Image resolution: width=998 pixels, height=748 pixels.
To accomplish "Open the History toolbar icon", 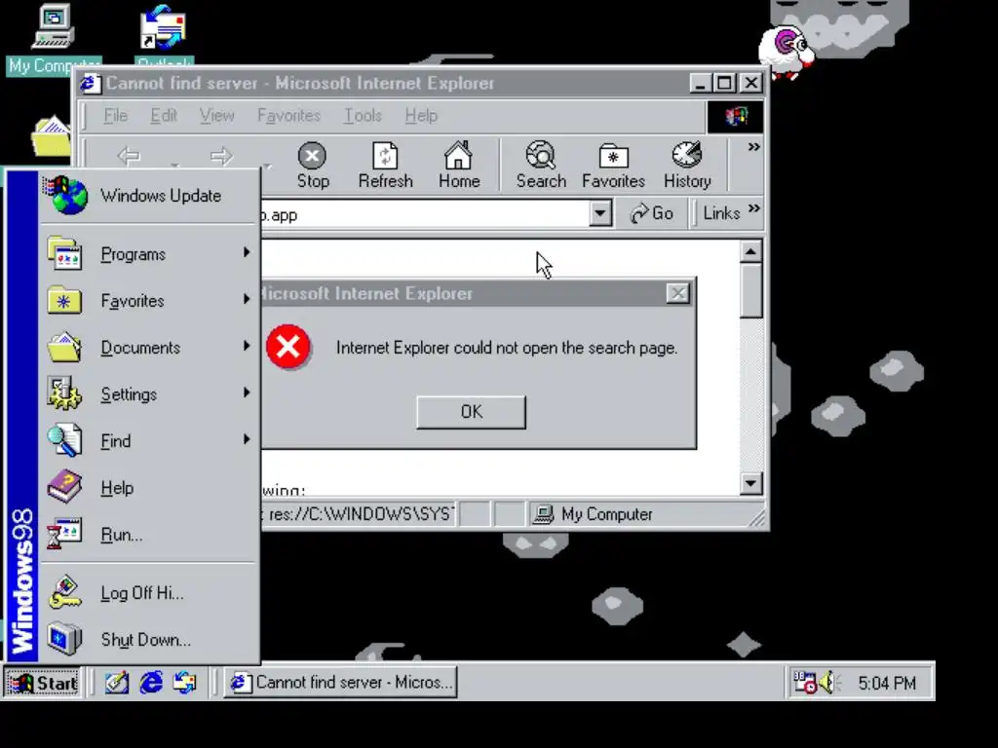I will click(x=687, y=165).
